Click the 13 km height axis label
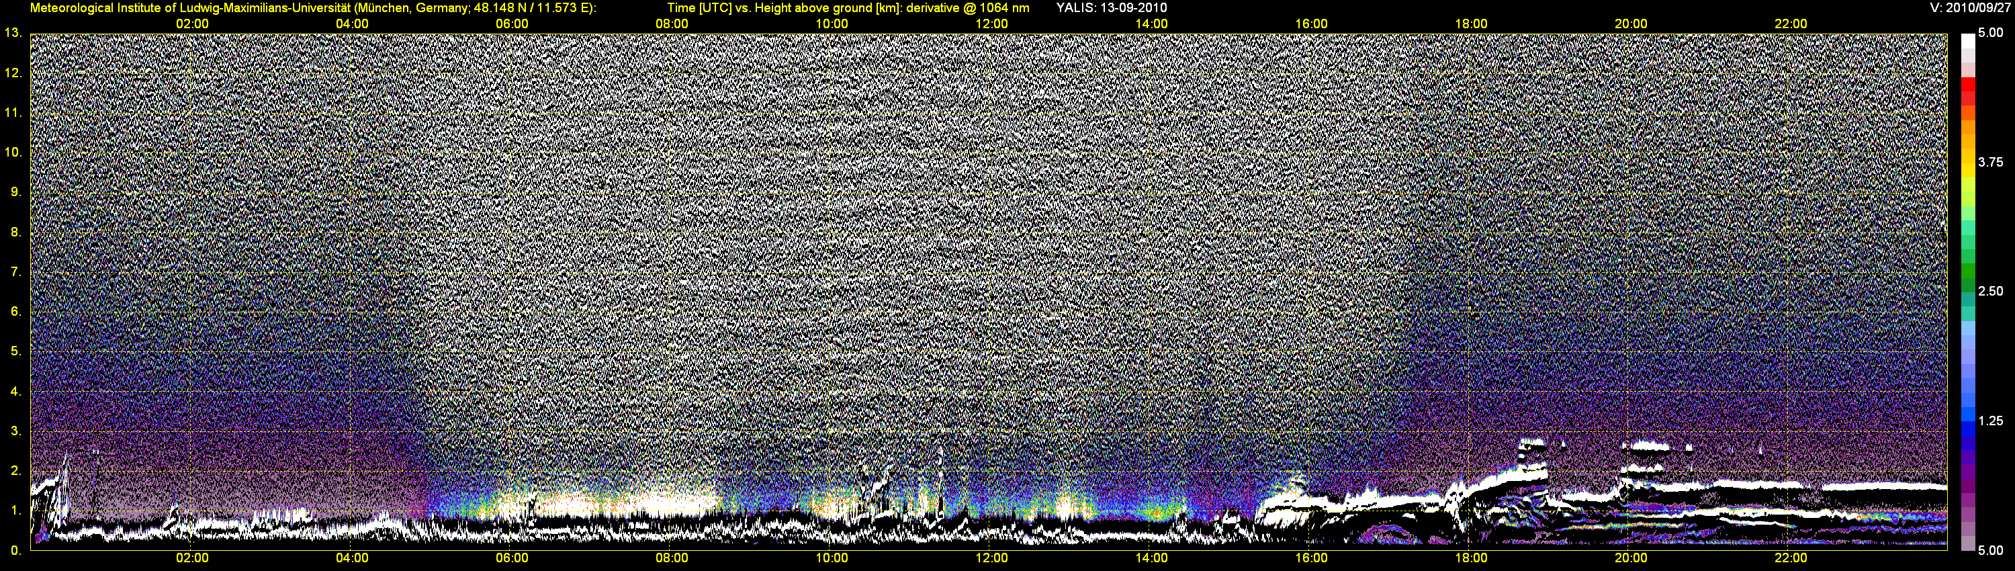The width and height of the screenshot is (2015, 571). pos(13,33)
